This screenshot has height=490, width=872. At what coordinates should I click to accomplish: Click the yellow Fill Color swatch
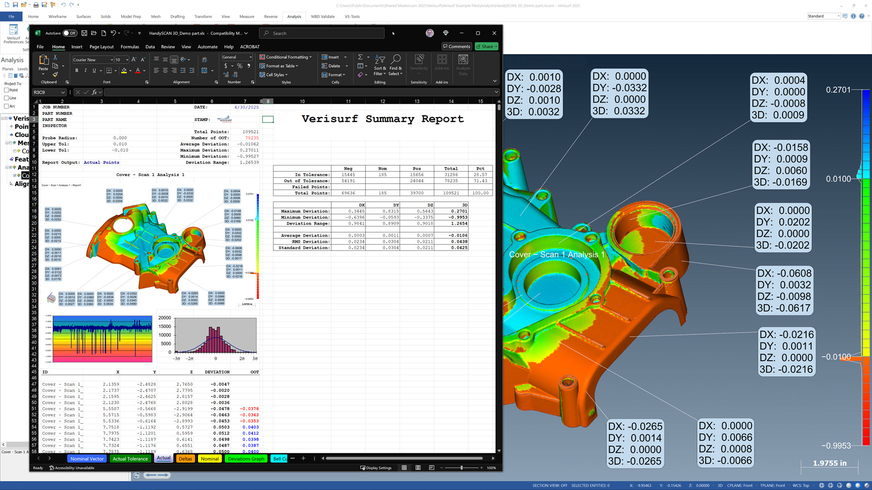[124, 71]
